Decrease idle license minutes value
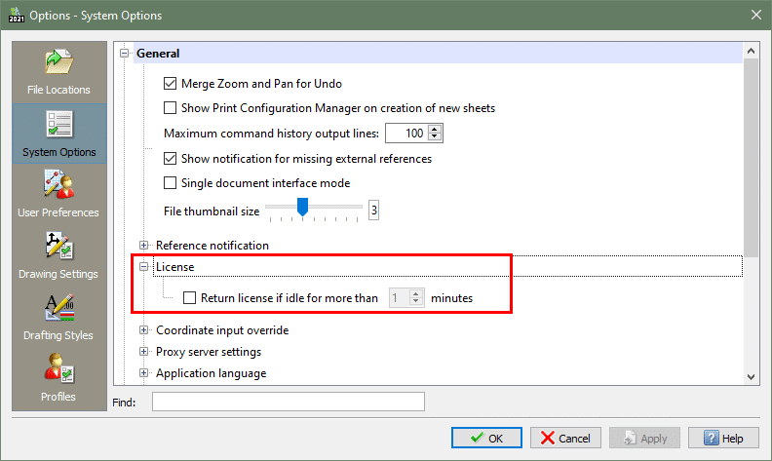The width and height of the screenshot is (772, 461). (x=416, y=301)
